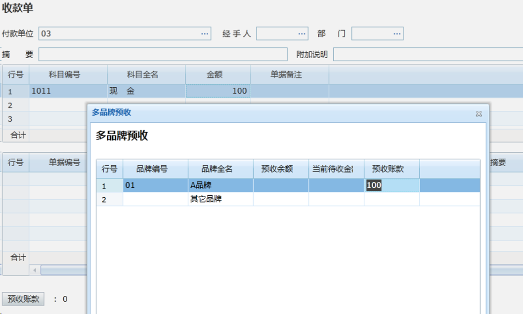Click the 品牌编号 cell with 01
This screenshot has width=523, height=314.
155,185
